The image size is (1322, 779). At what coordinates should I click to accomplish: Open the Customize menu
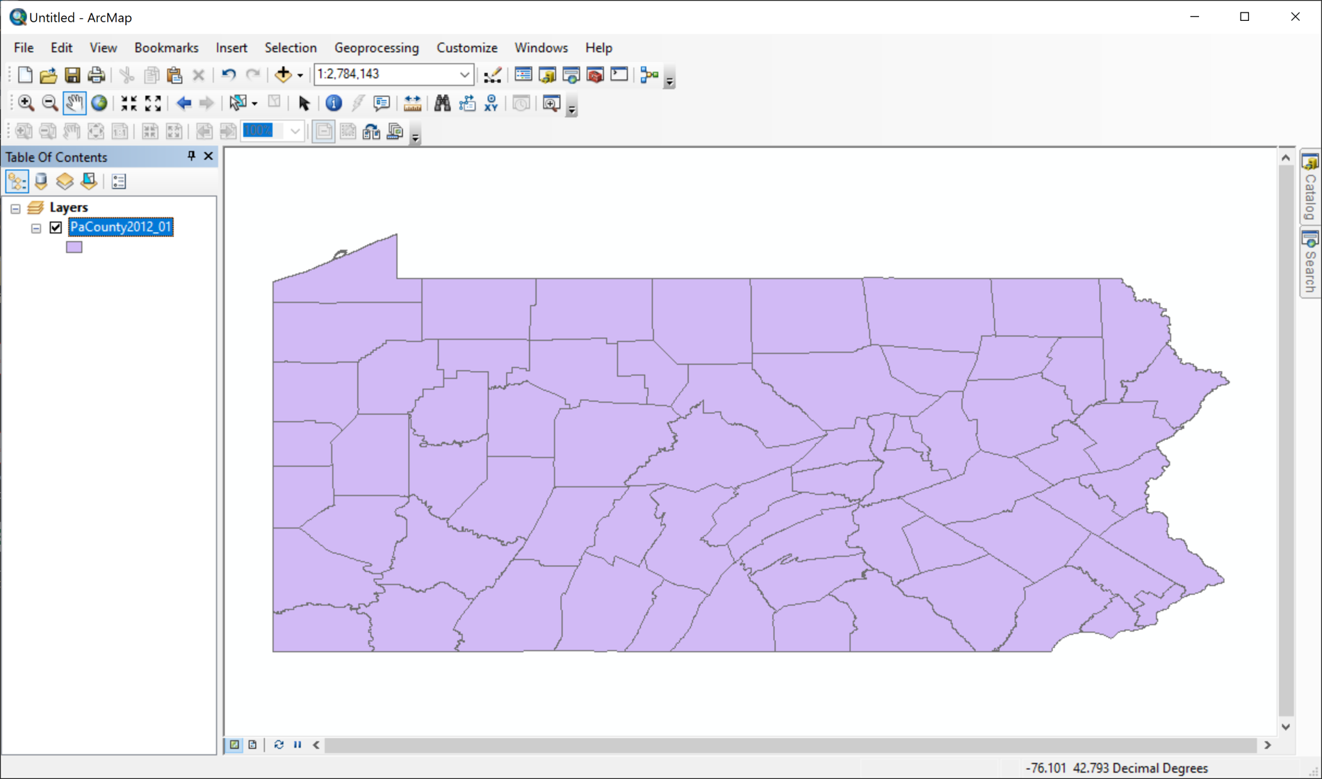[467, 48]
